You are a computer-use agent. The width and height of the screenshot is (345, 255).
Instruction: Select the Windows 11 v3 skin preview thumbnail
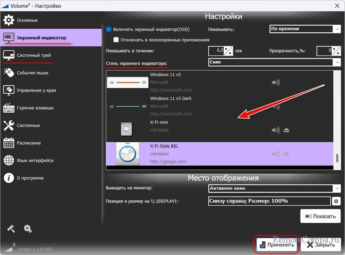tap(128, 83)
